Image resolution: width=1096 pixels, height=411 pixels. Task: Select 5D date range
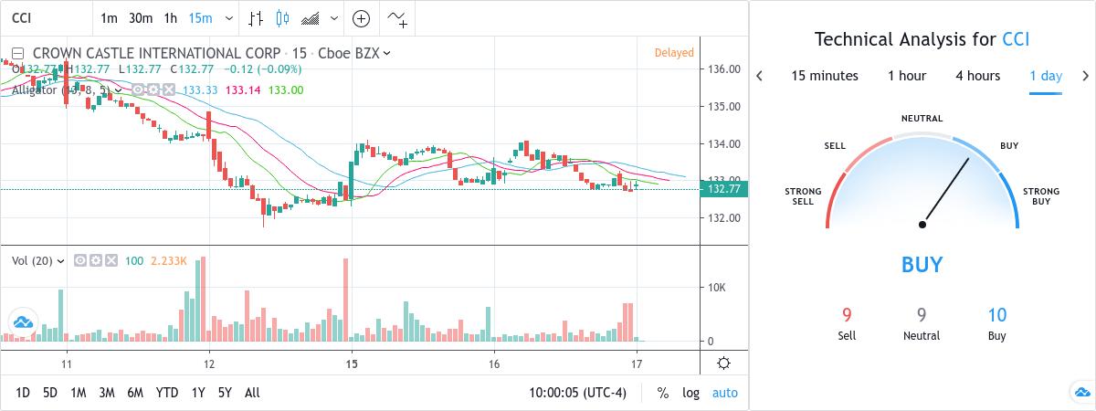tap(50, 393)
